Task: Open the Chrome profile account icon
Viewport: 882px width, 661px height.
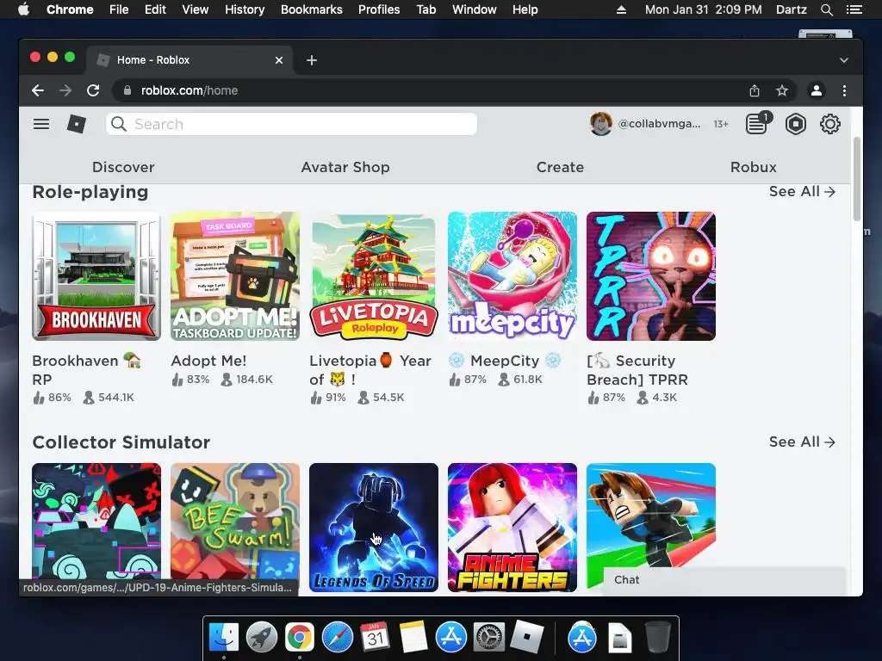Action: click(817, 90)
